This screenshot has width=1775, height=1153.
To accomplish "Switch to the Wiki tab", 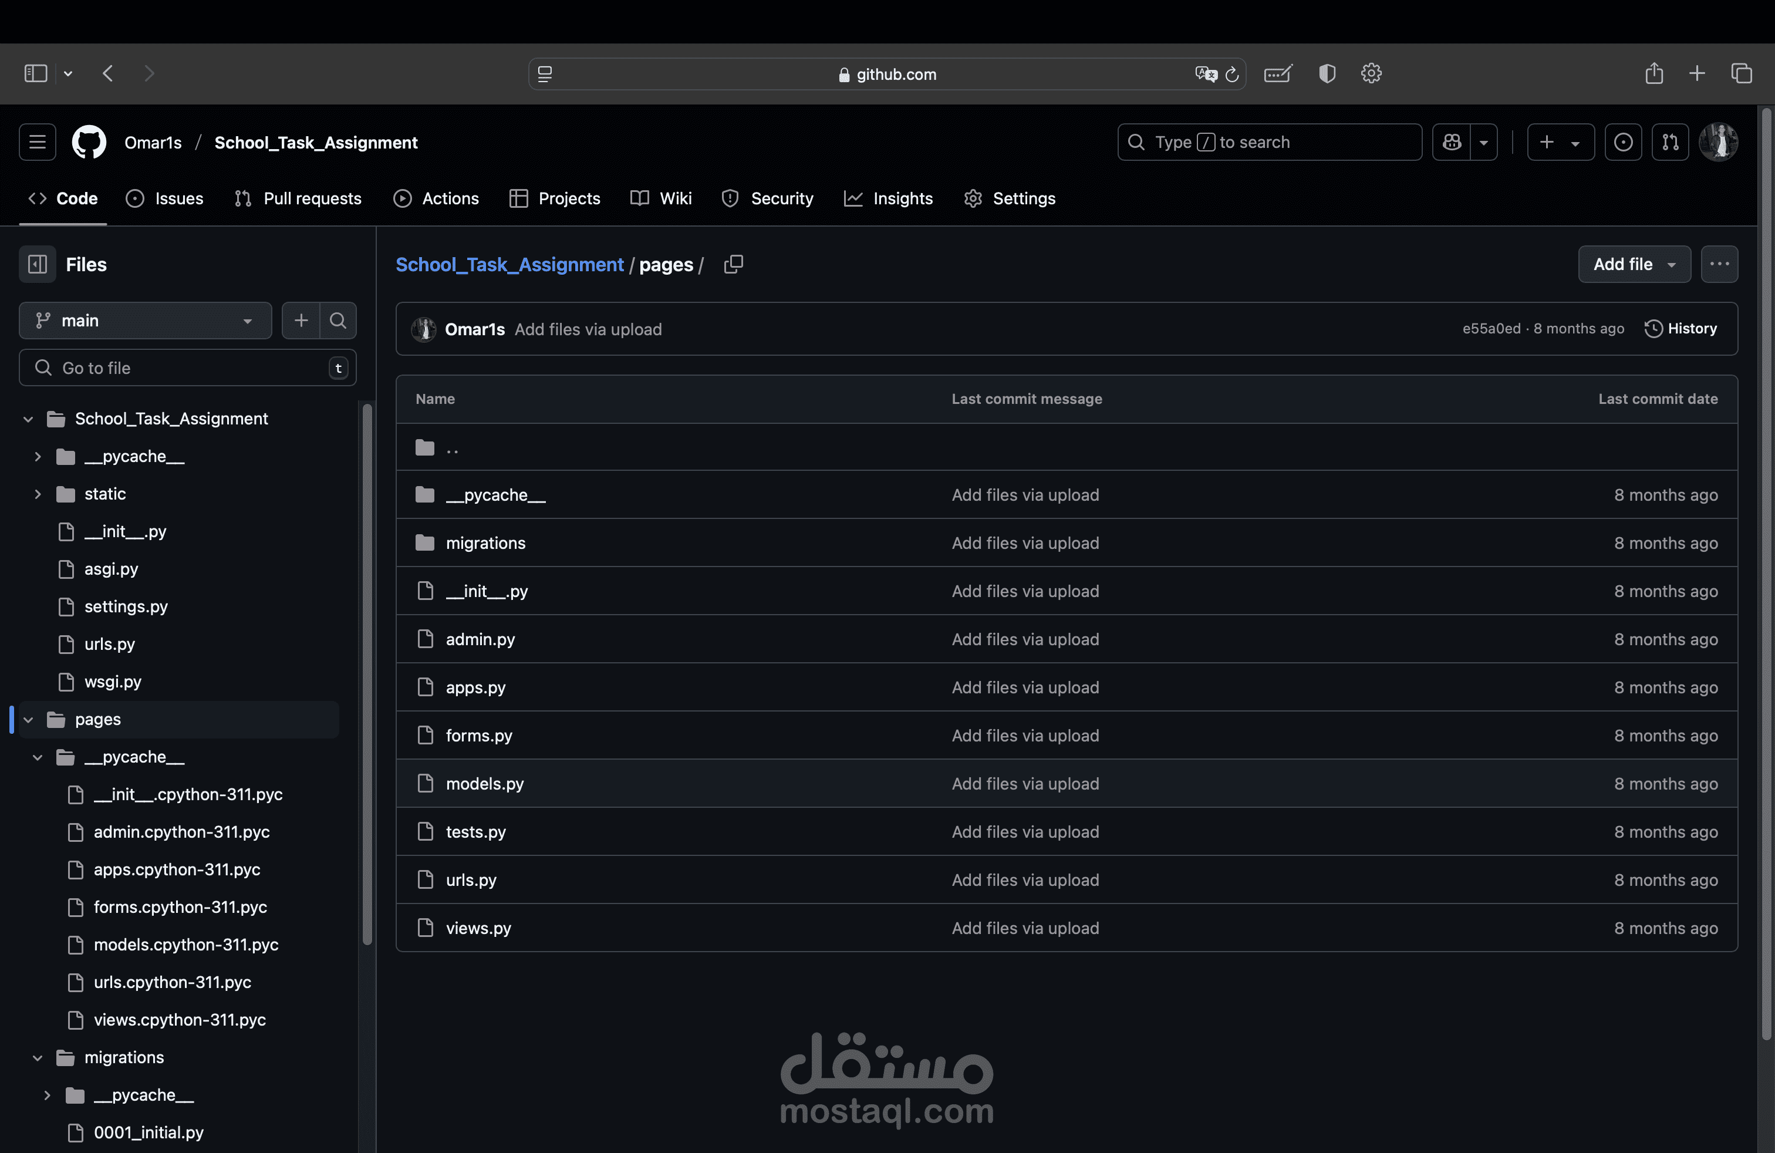I will [661, 198].
